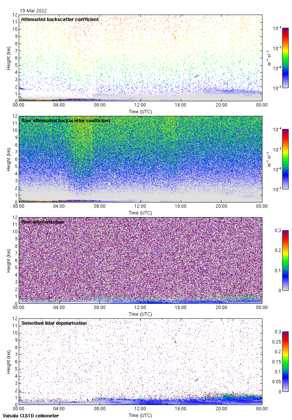Click the green cloud streak in Attenuated backscatter plot
The height and width of the screenshot is (420, 292).
(197, 76)
